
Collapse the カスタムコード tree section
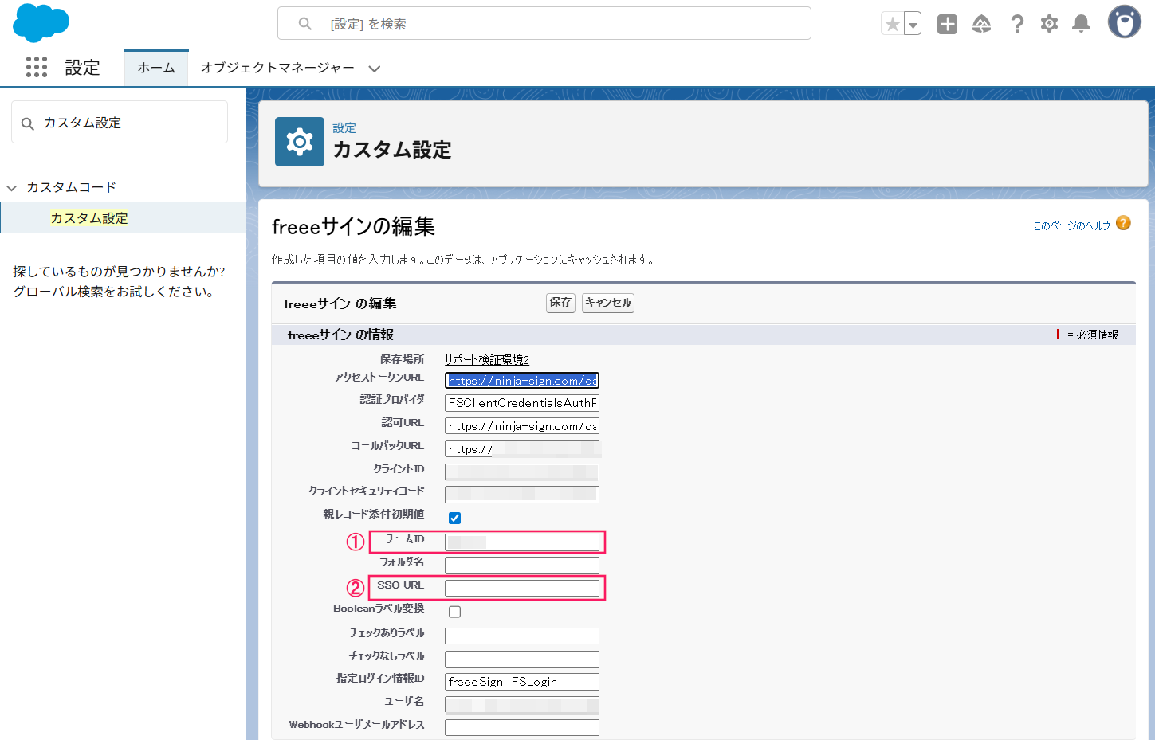[12, 188]
